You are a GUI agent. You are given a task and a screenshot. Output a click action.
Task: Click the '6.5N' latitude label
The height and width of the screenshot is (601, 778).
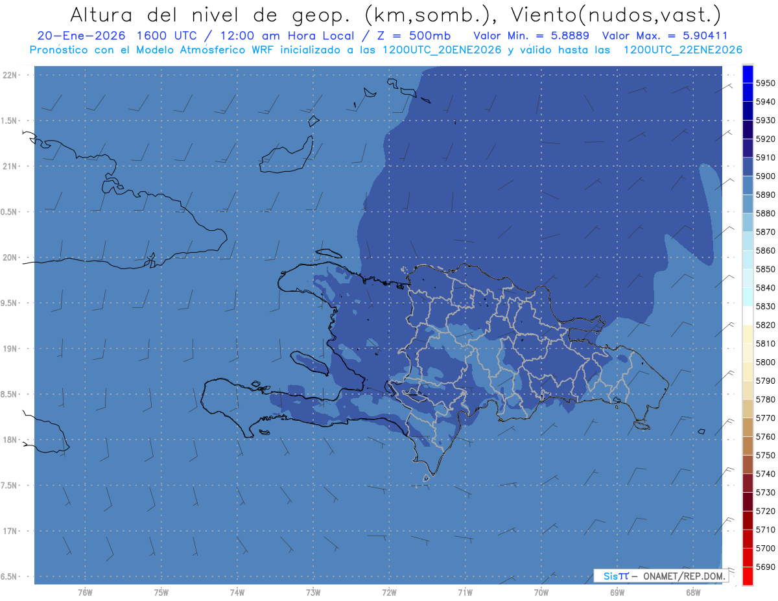click(x=8, y=577)
